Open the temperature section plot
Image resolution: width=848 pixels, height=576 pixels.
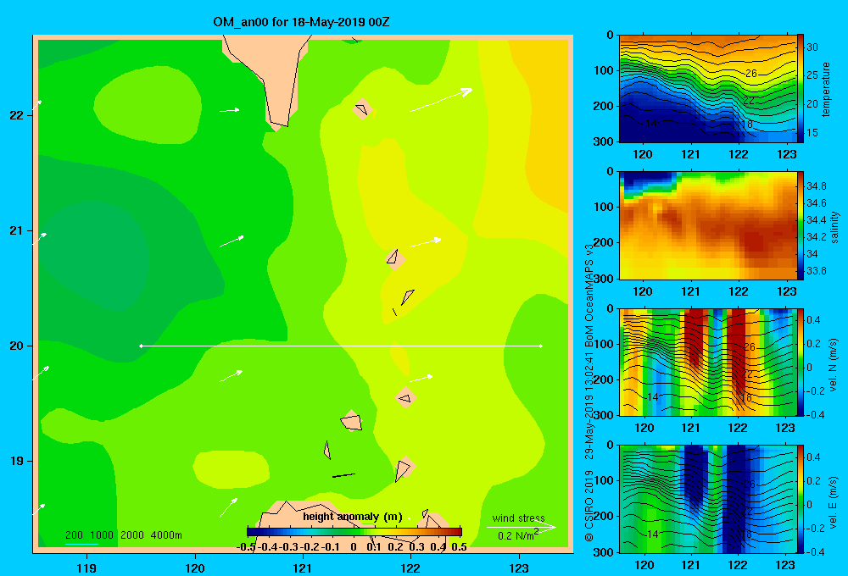click(708, 89)
